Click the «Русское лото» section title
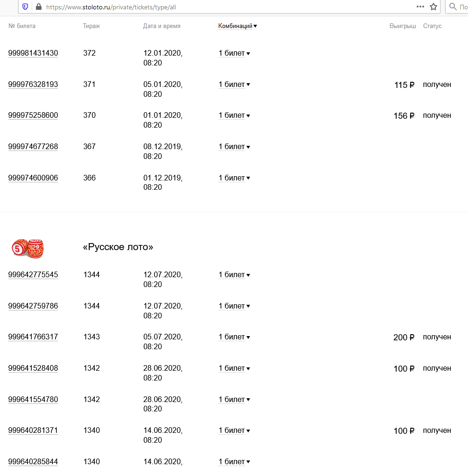This screenshot has height=467, width=468. pos(118,247)
